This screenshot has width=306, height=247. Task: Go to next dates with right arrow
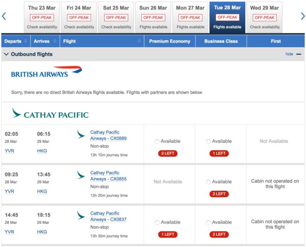[x=303, y=16]
